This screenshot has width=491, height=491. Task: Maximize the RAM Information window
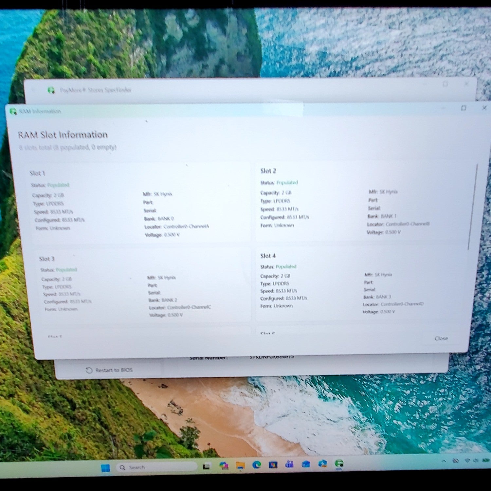pyautogui.click(x=463, y=108)
